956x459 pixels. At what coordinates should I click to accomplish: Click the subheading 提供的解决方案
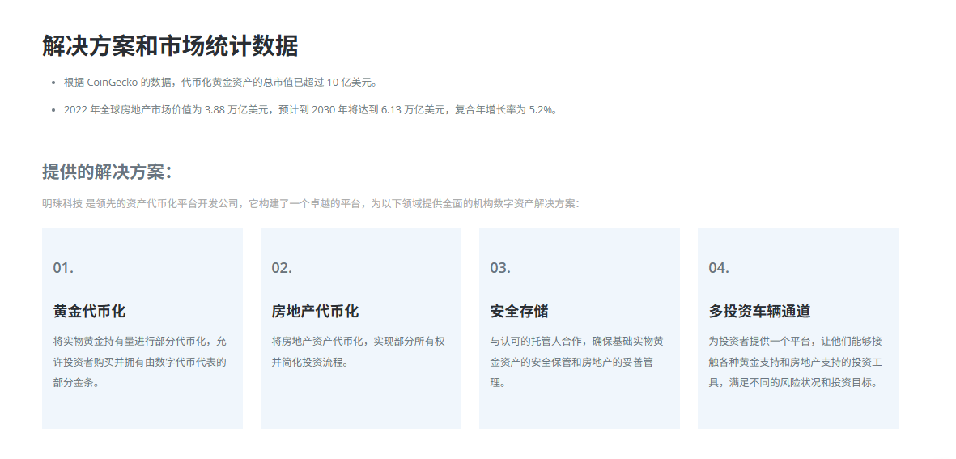107,172
